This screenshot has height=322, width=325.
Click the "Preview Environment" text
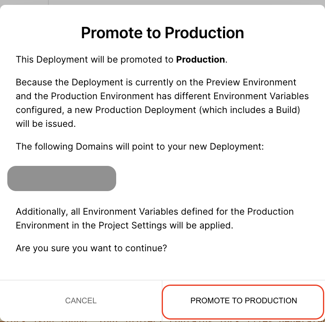pos(251,83)
